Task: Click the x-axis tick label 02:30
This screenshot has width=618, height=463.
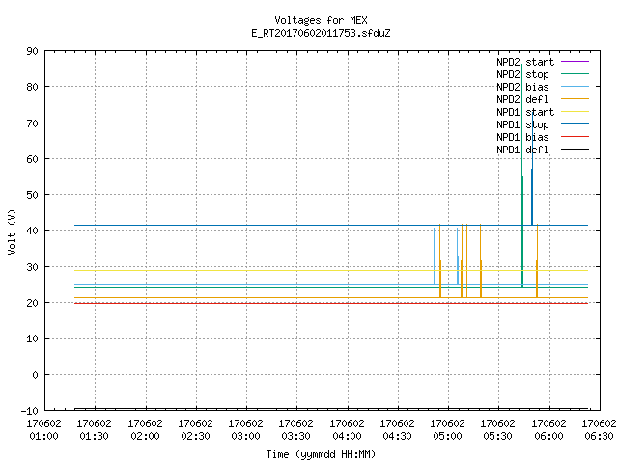Action: coord(195,436)
